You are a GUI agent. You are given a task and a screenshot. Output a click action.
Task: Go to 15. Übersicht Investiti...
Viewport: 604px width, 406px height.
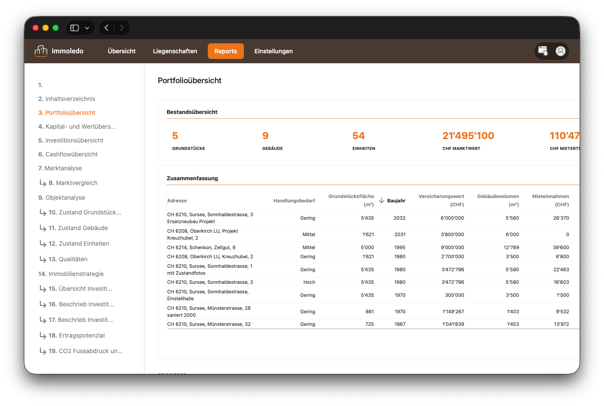pos(80,289)
